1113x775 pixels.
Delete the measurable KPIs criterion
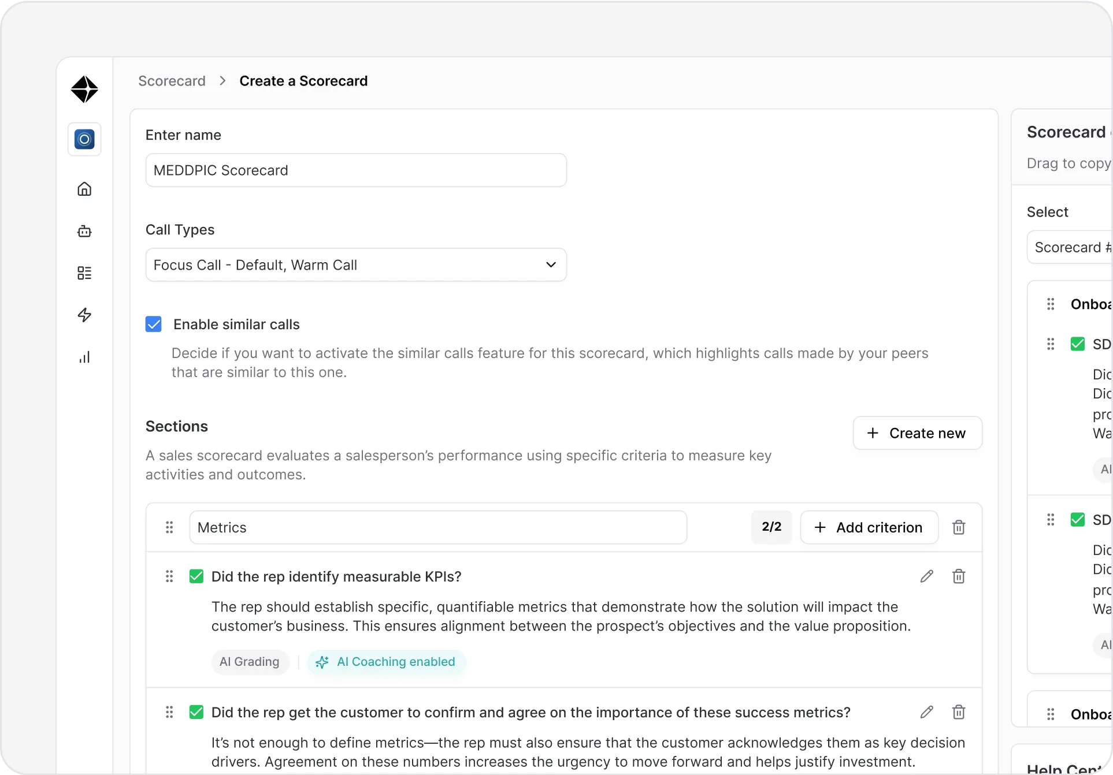(958, 576)
